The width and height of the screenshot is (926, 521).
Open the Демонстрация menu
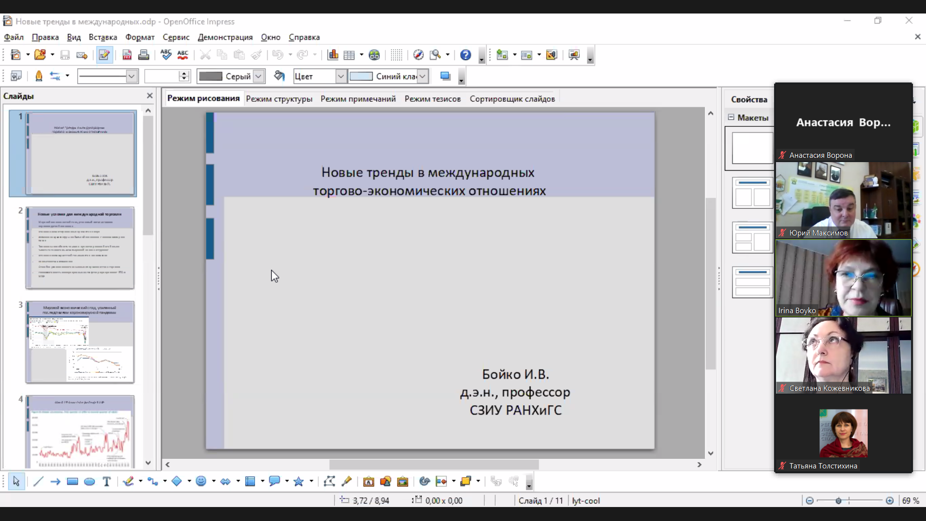(225, 37)
